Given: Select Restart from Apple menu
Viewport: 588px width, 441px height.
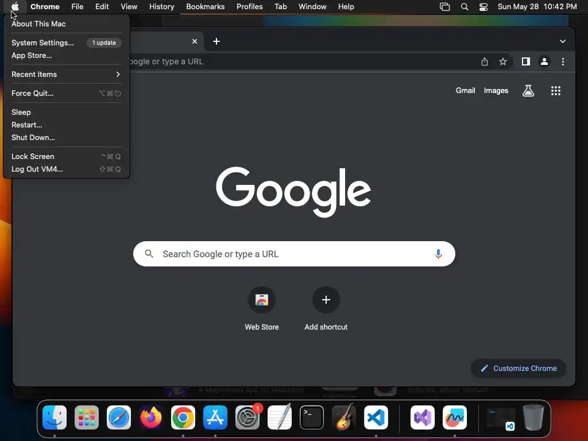Looking at the screenshot, I should point(26,125).
